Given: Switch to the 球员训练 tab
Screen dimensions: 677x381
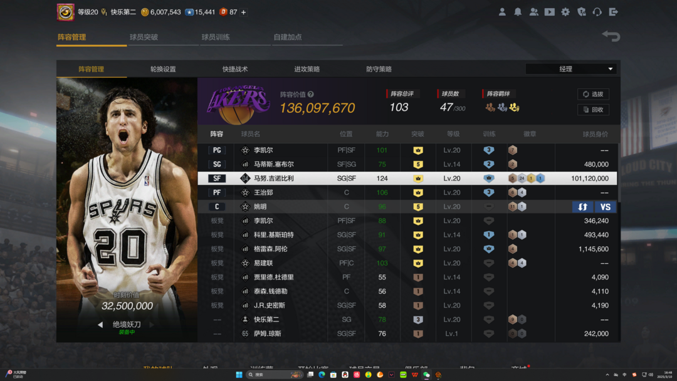Looking at the screenshot, I should 216,37.
